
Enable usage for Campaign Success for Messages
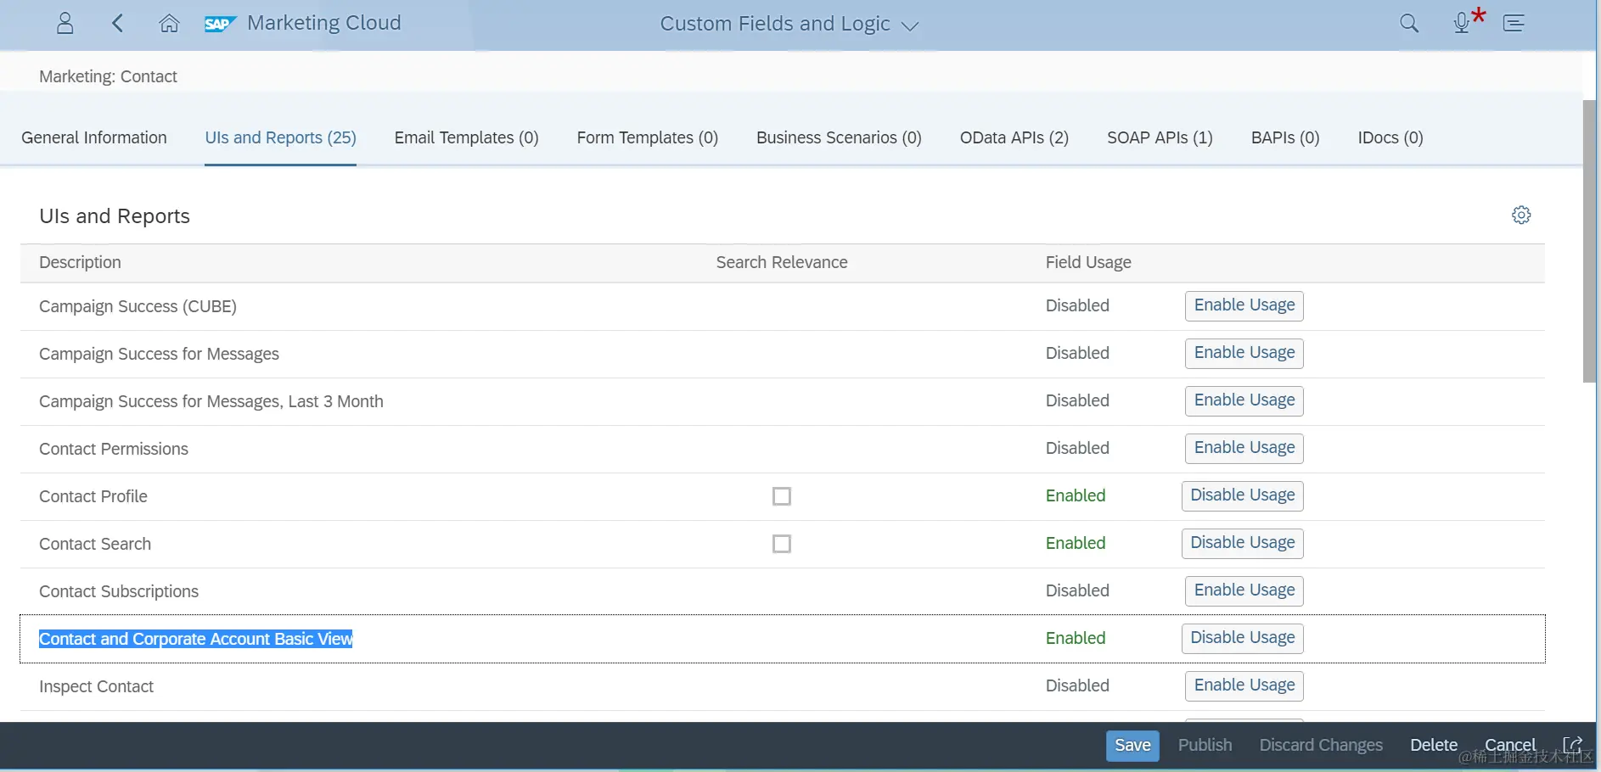tap(1244, 353)
